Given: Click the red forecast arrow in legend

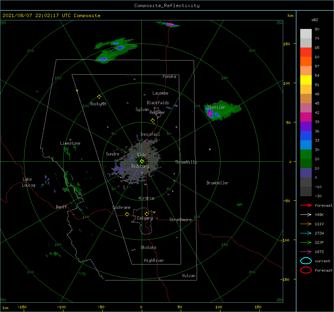Looking at the screenshot, I should tap(306, 205).
